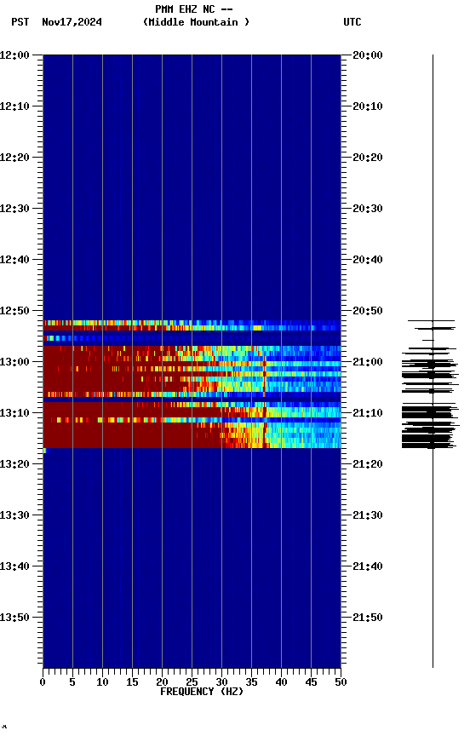
Task: Click the '15' frequency axis label
Action: tap(132, 682)
